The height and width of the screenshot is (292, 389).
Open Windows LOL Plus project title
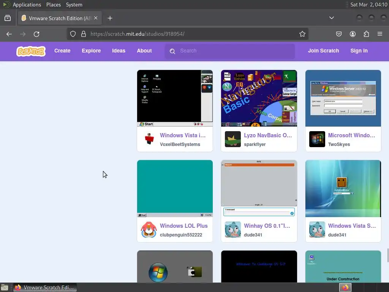[x=183, y=226]
